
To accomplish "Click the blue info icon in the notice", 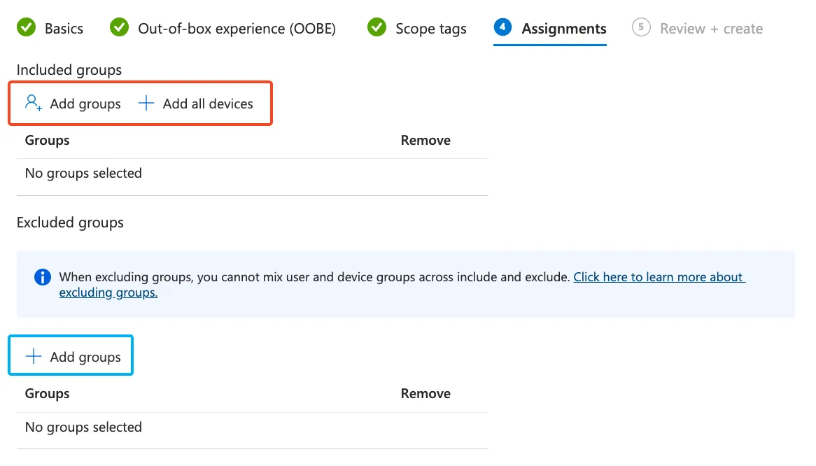I will tap(43, 277).
